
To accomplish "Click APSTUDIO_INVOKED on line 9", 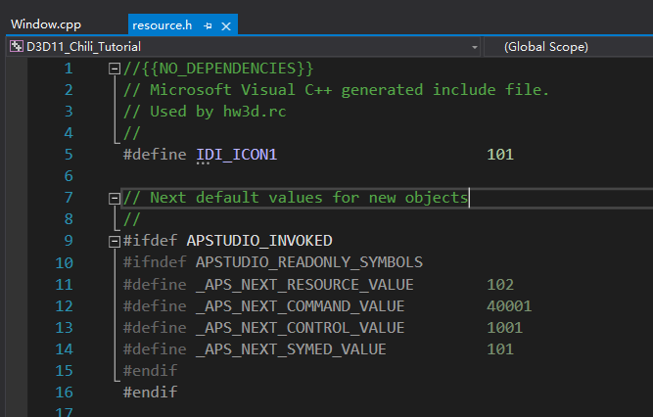I will pyautogui.click(x=259, y=241).
